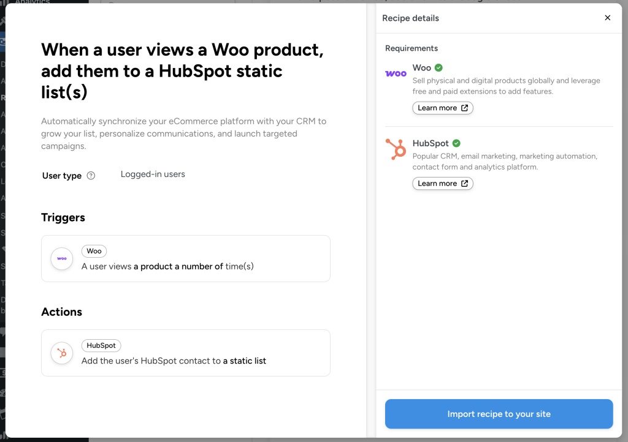
Task: Click the green checkmark badge next to HubSpot
Action: pyautogui.click(x=458, y=143)
